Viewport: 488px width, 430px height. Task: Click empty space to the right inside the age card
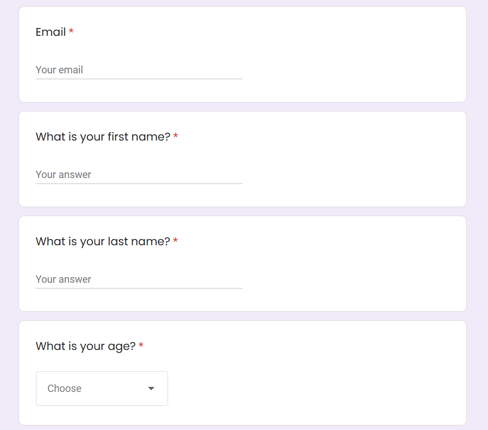318,373
